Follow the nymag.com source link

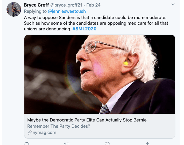[x=44, y=132]
